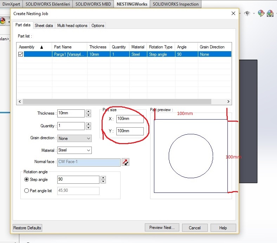Click the Rotation Type column header
This screenshot has width=277, height=243.
[161, 47]
